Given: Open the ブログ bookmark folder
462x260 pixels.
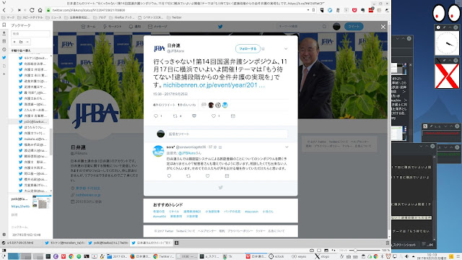Looking at the screenshot, I should pos(100,17).
